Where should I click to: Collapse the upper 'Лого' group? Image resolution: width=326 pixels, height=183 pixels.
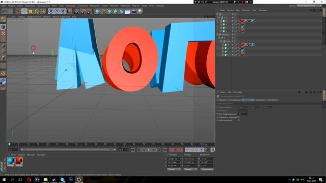[x=219, y=18]
